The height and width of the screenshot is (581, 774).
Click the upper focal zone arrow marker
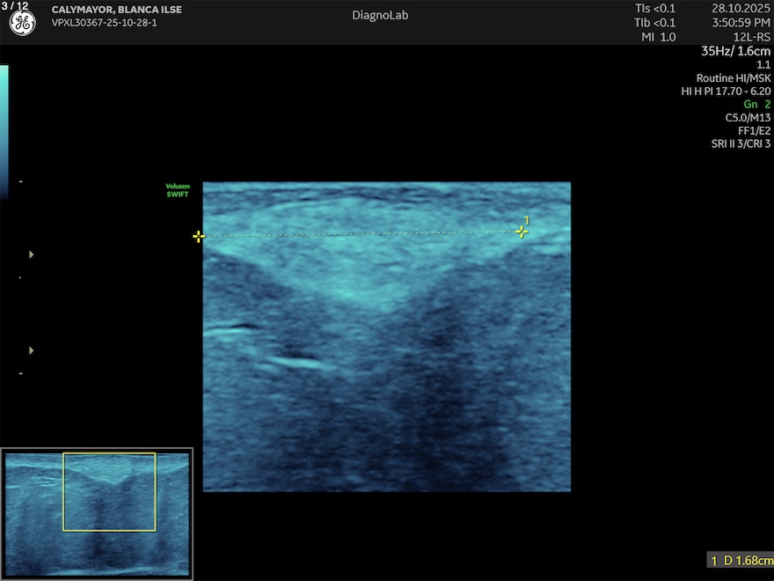[32, 254]
